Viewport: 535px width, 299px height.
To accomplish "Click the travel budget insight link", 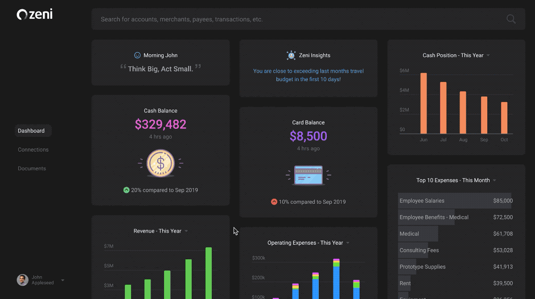I will pos(308,75).
